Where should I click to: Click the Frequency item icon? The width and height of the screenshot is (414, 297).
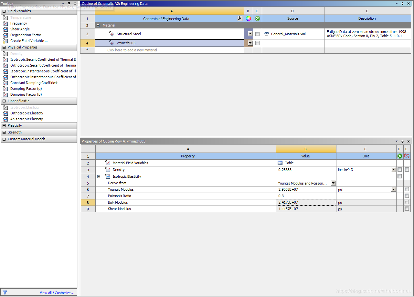[x=5, y=23]
